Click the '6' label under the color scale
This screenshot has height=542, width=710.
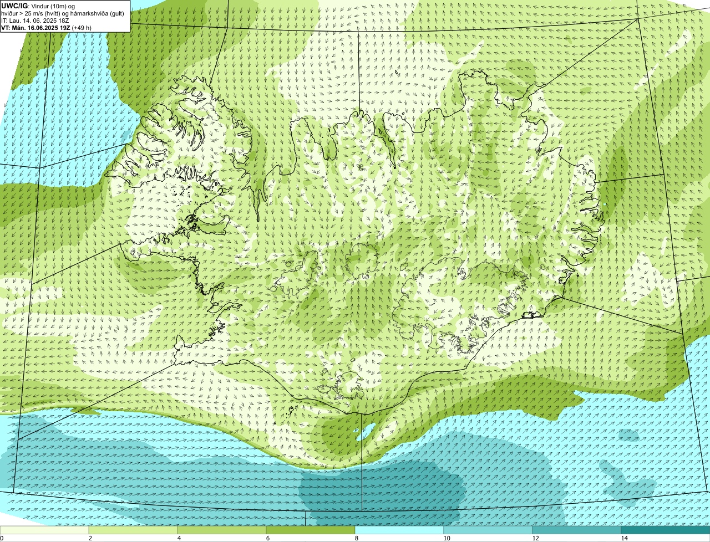pyautogui.click(x=268, y=538)
